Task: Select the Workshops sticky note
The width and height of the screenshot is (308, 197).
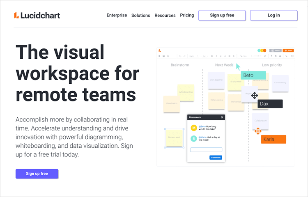Action: (235, 103)
